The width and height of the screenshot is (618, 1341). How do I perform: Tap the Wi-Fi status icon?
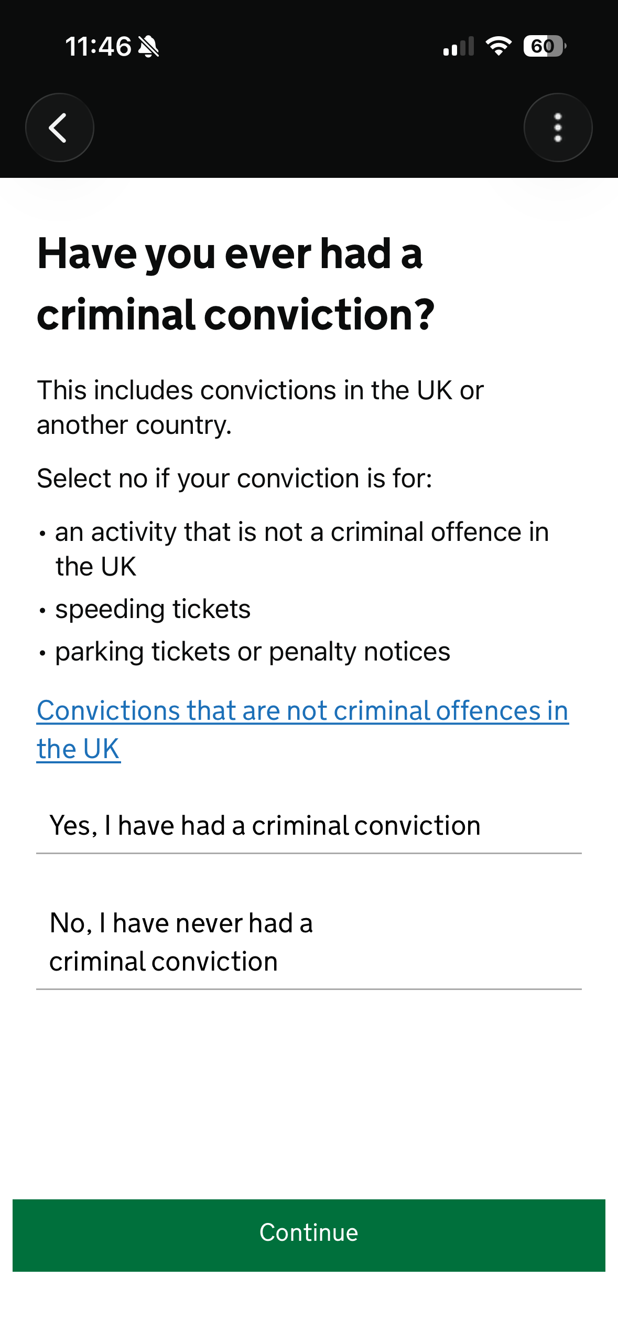[498, 46]
